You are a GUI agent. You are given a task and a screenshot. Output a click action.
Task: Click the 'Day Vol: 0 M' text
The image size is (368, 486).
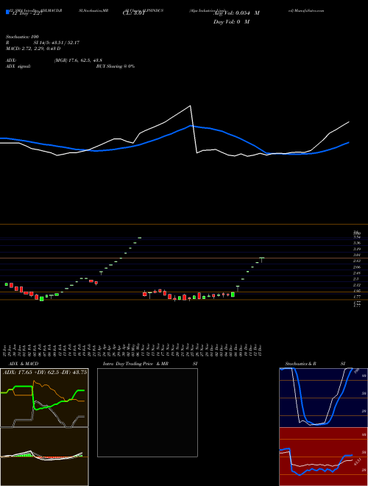coord(231,22)
